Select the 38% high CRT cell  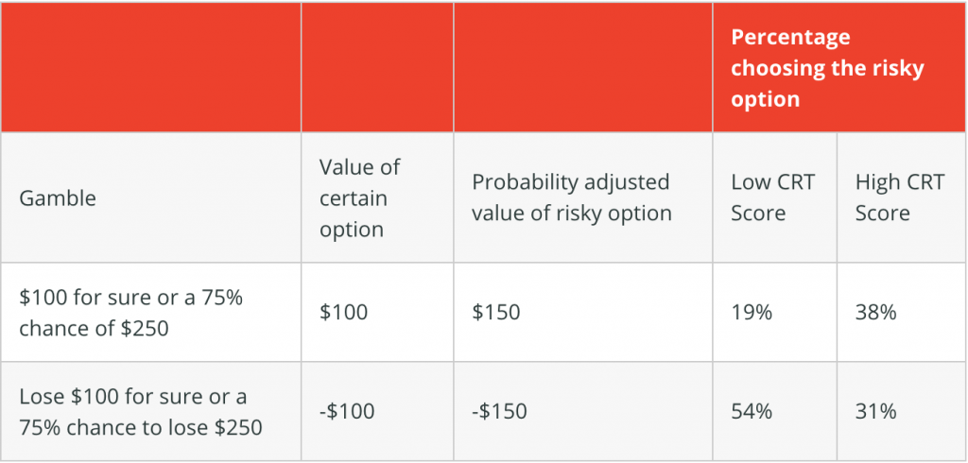click(x=875, y=313)
